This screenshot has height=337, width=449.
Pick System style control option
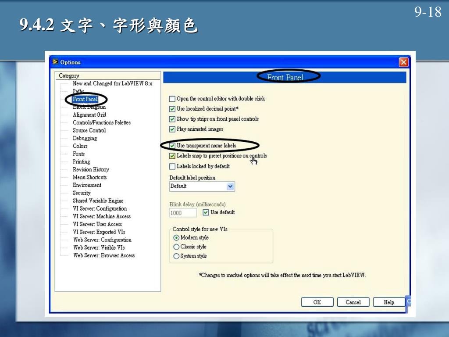point(176,256)
